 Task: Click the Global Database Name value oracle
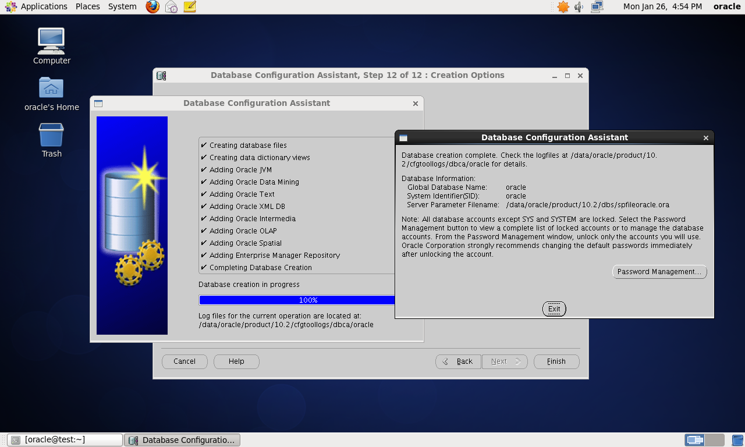coord(516,187)
